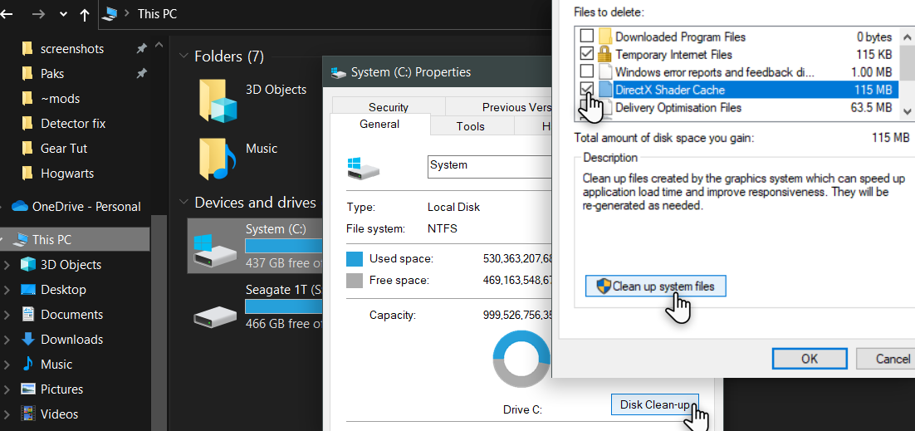Click the Pictures icon in navigation pane
This screenshot has width=915, height=431.
(x=28, y=389)
